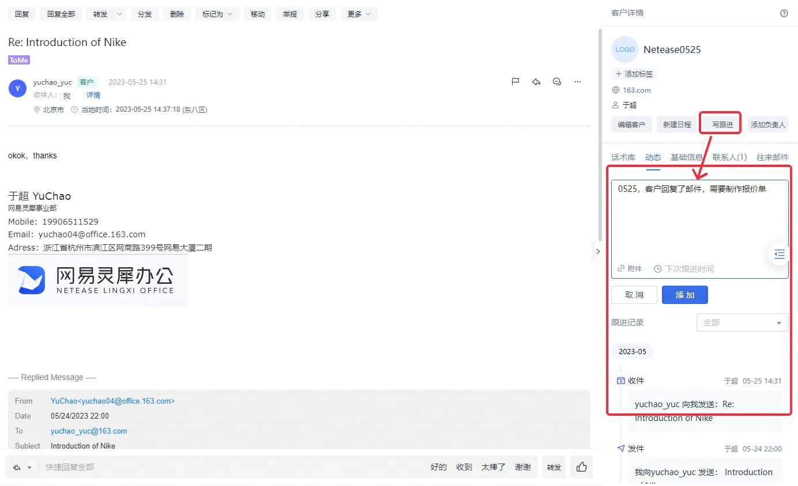Click the 回复全部 toolbar button

61,14
